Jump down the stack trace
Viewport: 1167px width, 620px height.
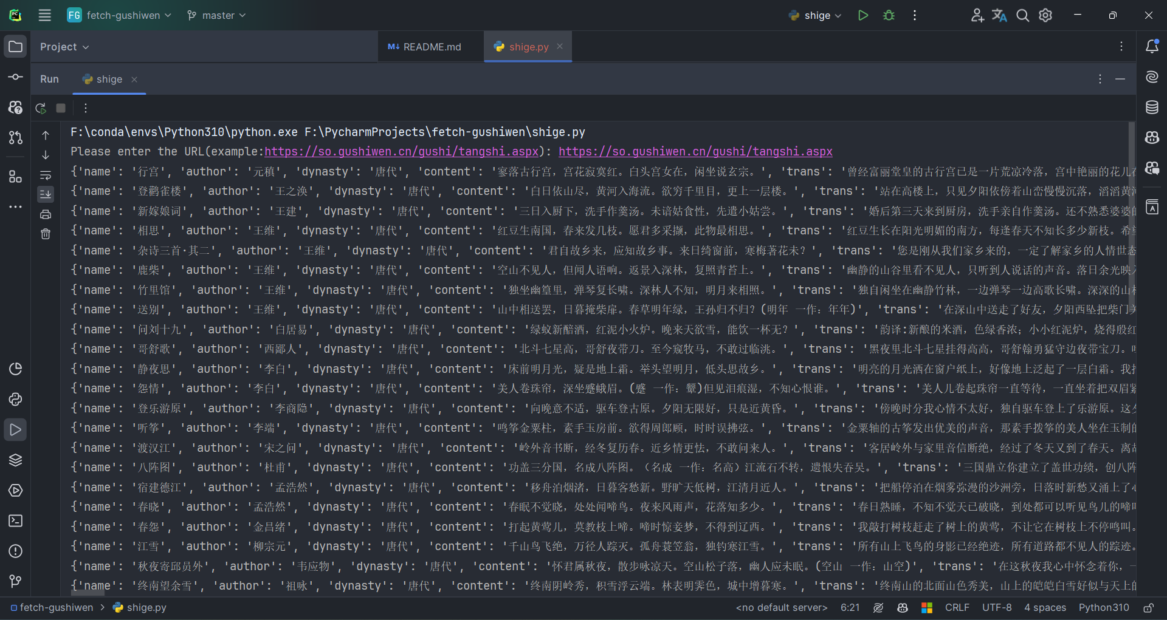[46, 155]
